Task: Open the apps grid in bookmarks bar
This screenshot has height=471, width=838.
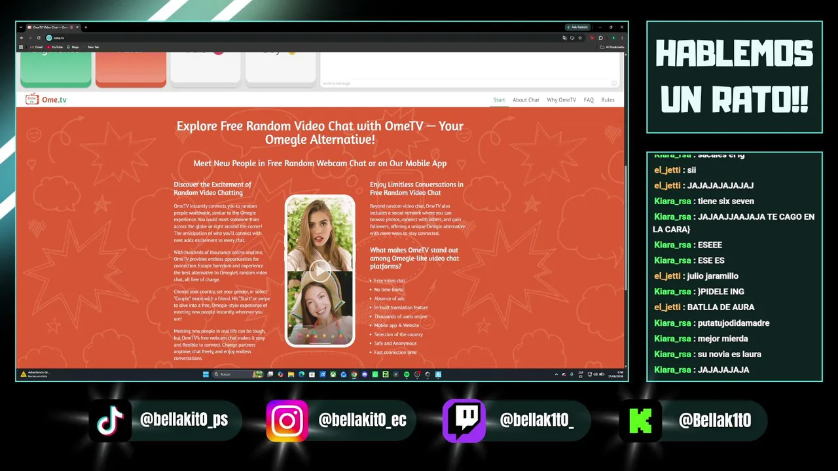Action: (x=22, y=47)
